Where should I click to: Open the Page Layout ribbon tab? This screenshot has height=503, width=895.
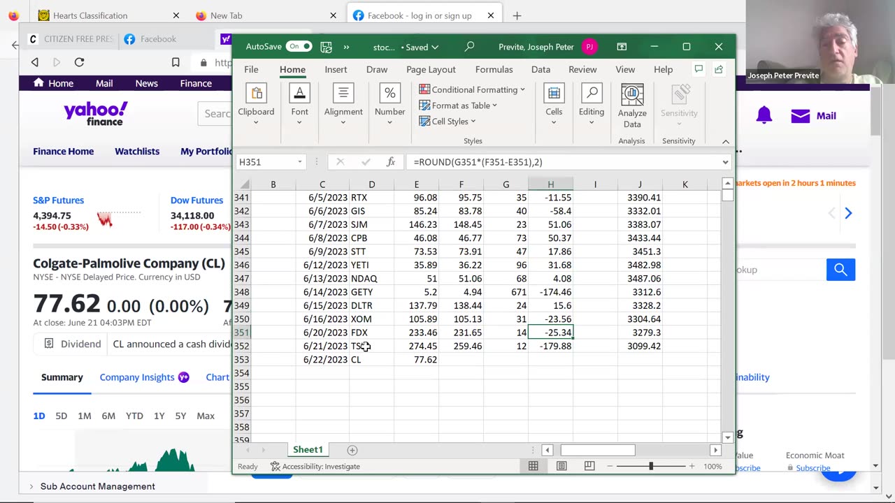click(431, 69)
